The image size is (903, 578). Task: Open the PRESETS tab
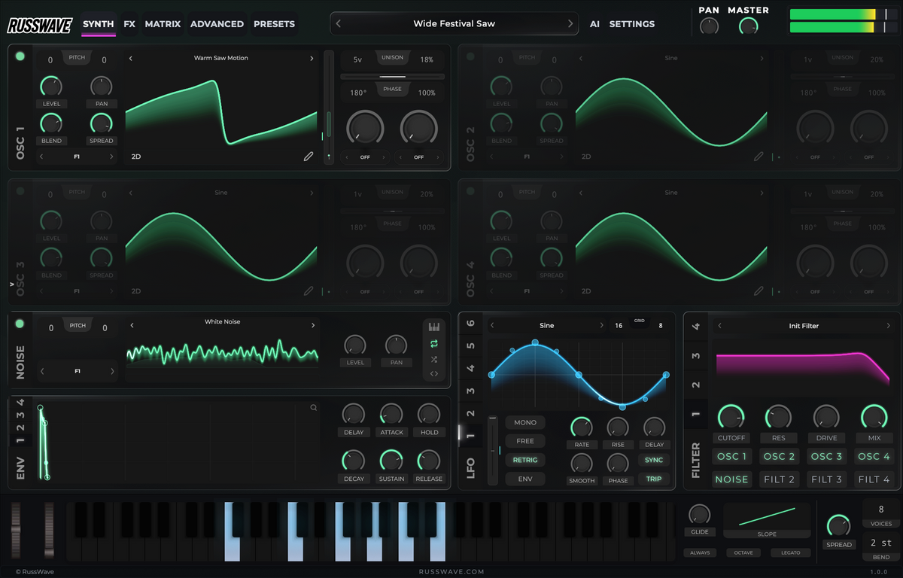click(x=274, y=24)
